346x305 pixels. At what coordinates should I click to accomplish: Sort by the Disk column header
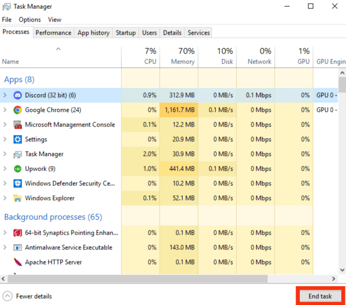(x=217, y=57)
